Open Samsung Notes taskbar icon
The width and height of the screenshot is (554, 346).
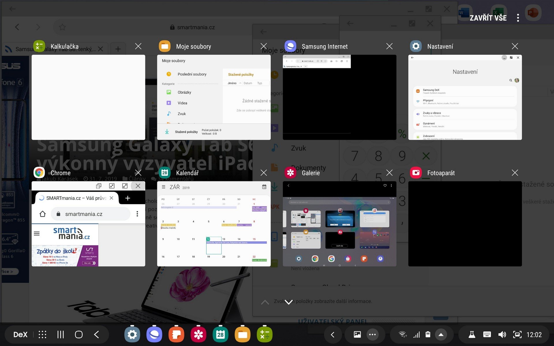176,334
